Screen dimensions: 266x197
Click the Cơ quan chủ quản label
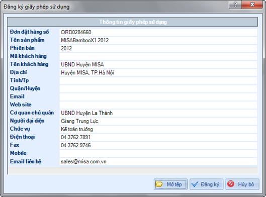32,113
